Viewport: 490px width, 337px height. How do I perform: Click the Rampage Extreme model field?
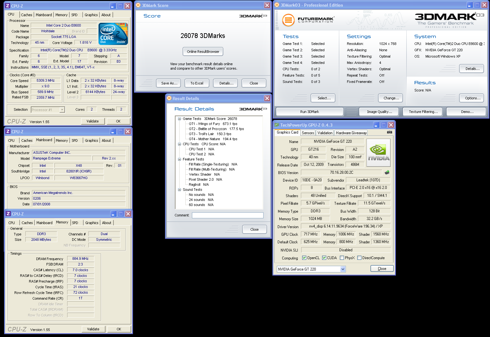(62, 158)
